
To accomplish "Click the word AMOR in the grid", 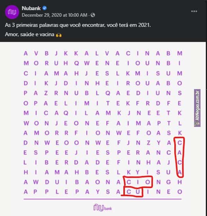I will tap(40, 132).
